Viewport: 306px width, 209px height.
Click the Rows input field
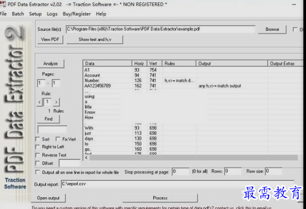[233, 171]
